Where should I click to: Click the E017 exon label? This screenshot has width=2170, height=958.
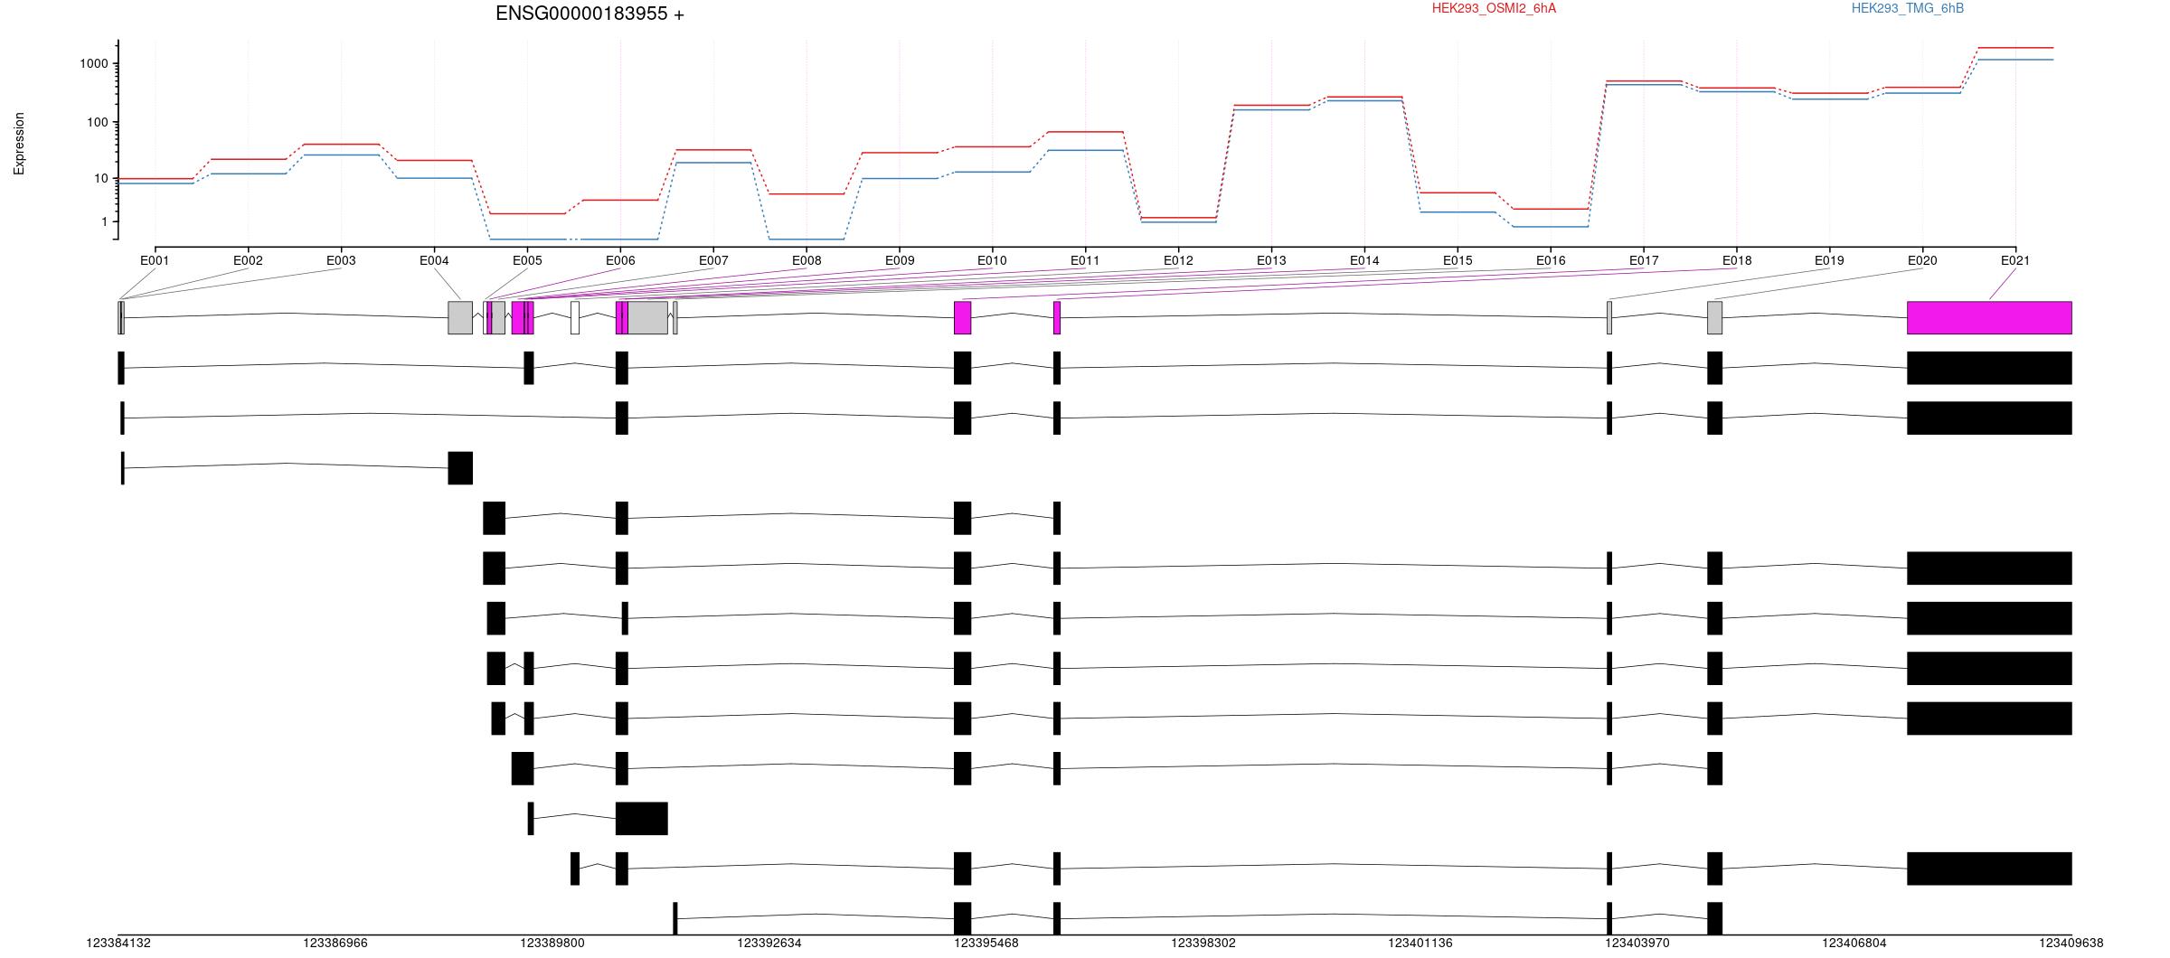(1644, 260)
